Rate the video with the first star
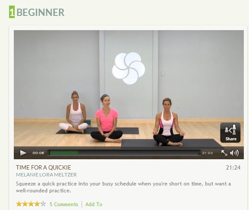This screenshot has width=249, height=210. coord(19,204)
